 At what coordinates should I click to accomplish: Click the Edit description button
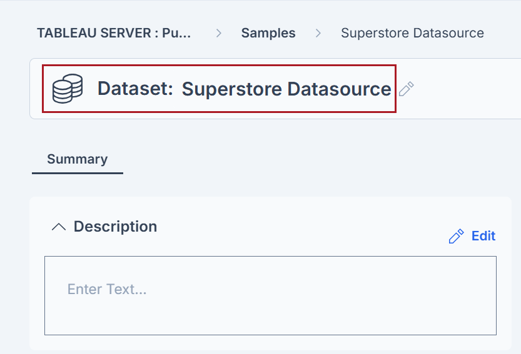pyautogui.click(x=472, y=236)
